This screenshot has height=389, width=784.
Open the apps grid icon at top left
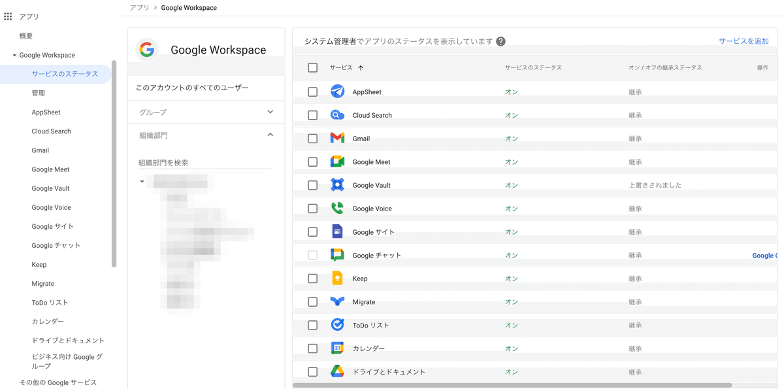[x=8, y=16]
